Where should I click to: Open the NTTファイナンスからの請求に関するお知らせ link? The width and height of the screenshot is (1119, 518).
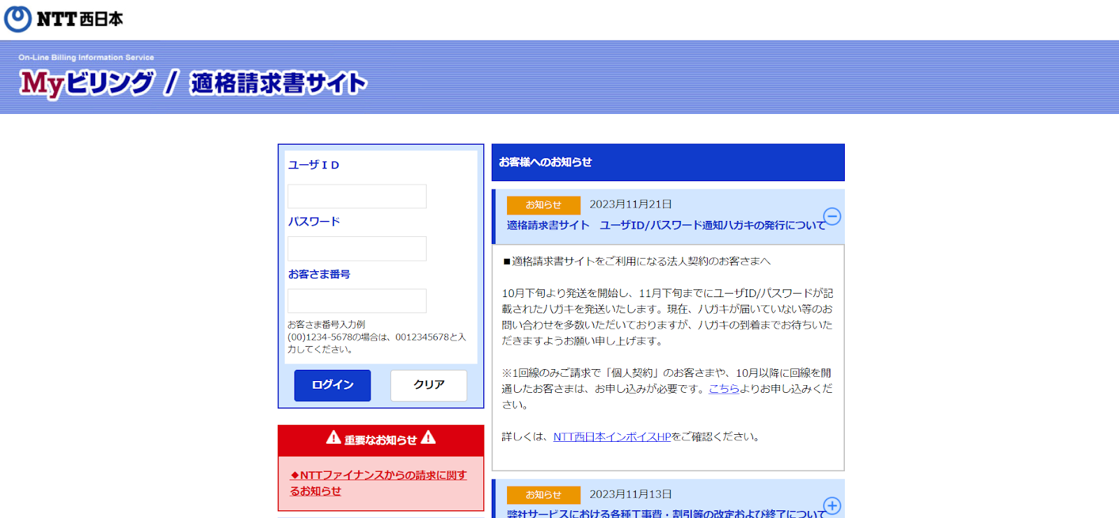pyautogui.click(x=378, y=483)
